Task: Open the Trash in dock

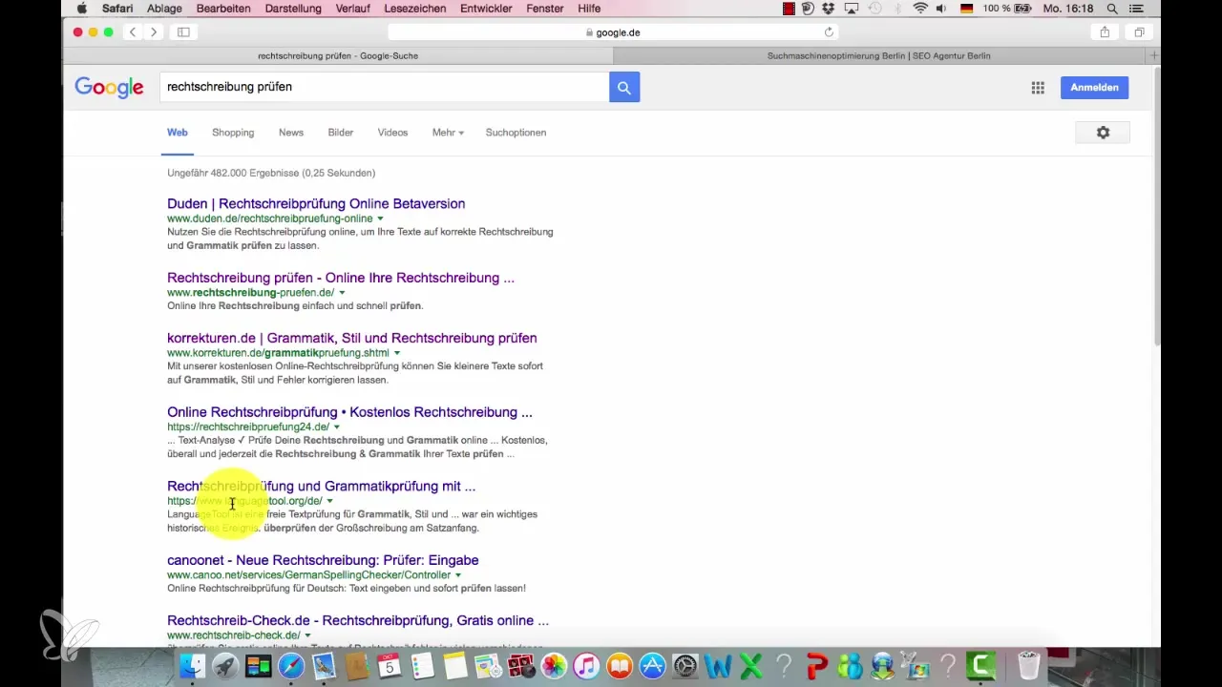Action: tap(1028, 665)
